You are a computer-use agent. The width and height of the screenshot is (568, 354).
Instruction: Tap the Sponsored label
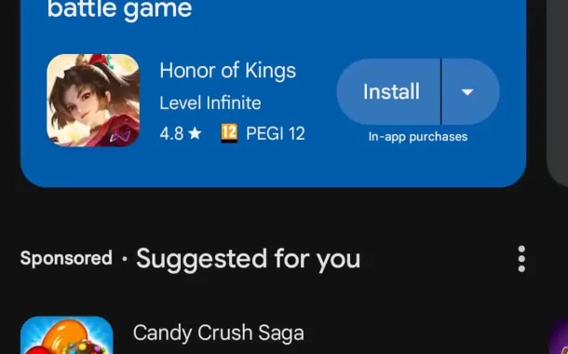pyautogui.click(x=66, y=258)
